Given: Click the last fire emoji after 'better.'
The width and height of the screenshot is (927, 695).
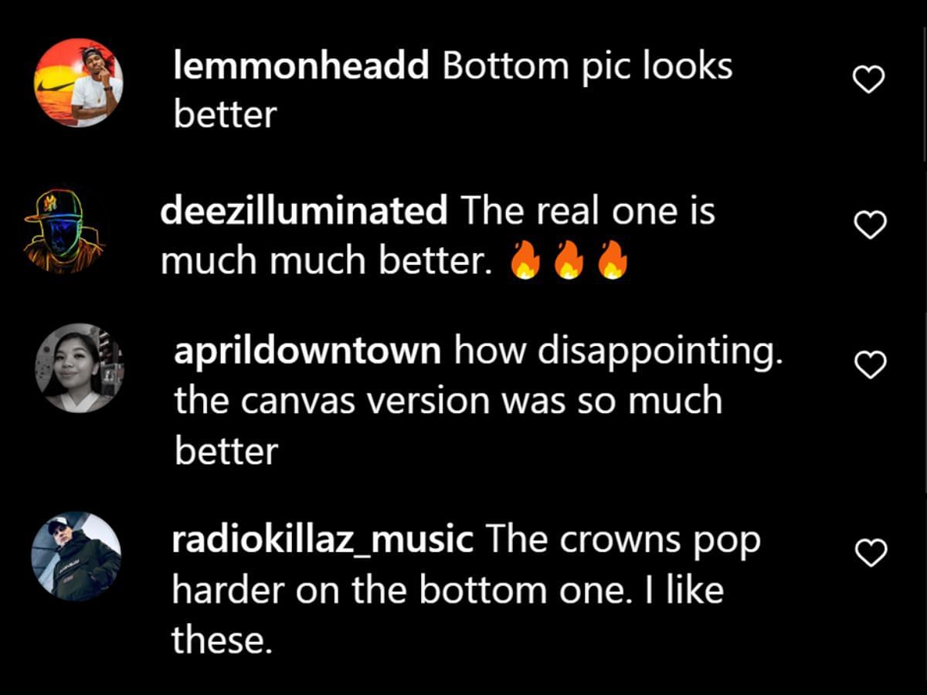Looking at the screenshot, I should pos(613,263).
